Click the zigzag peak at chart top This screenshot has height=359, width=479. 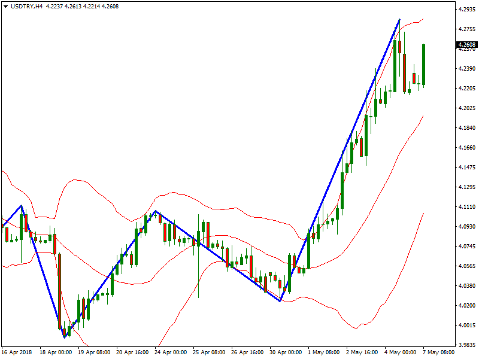[399, 20]
